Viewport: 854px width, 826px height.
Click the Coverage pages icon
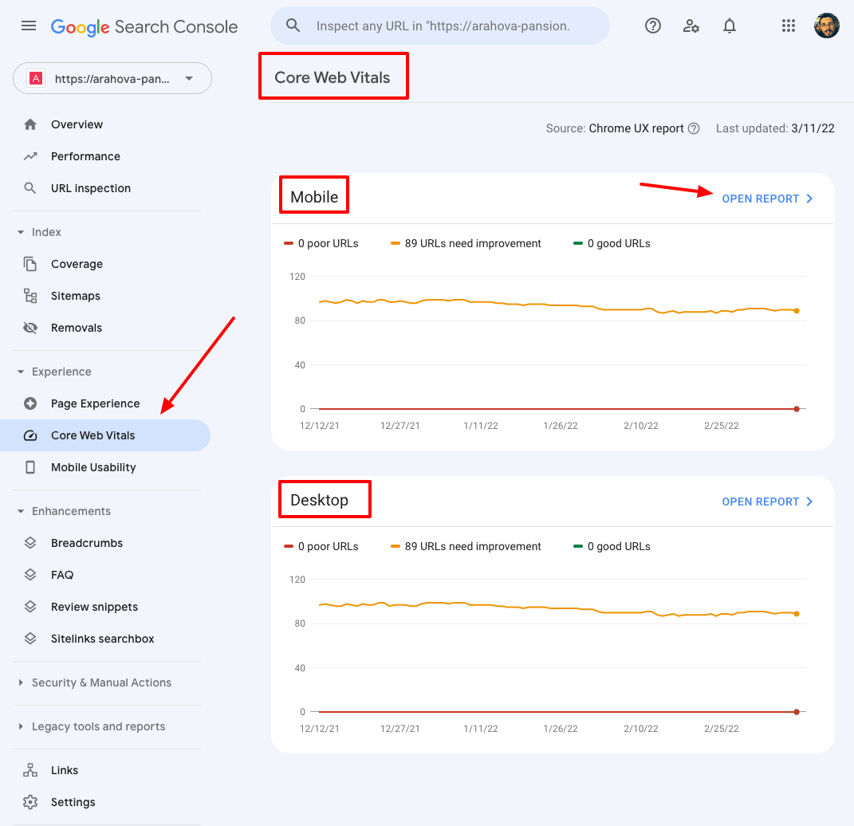pos(30,264)
